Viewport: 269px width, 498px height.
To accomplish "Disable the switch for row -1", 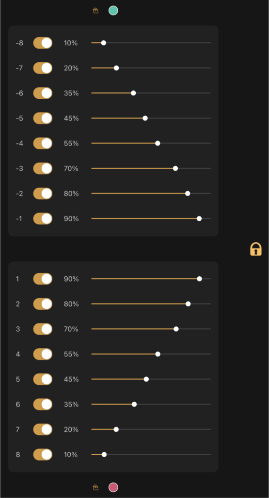I will [43, 218].
